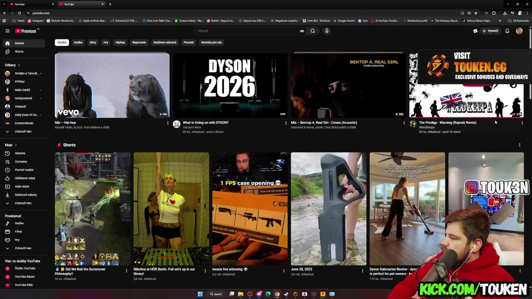Screen dimensions: 532x299
Task: Select the Rapovanie filter chip
Action: tap(139, 42)
